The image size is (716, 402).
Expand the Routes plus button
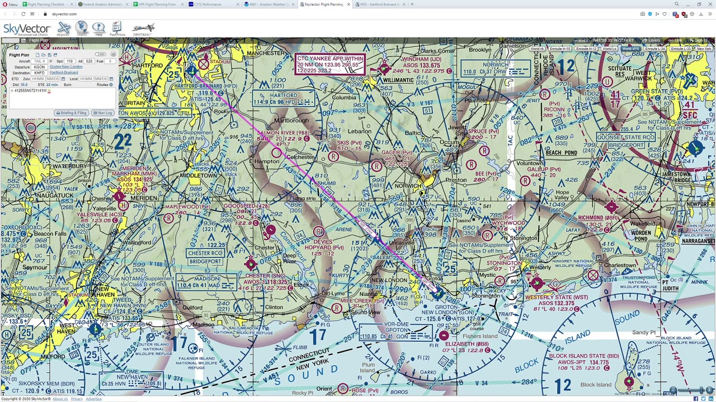pyautogui.click(x=111, y=85)
